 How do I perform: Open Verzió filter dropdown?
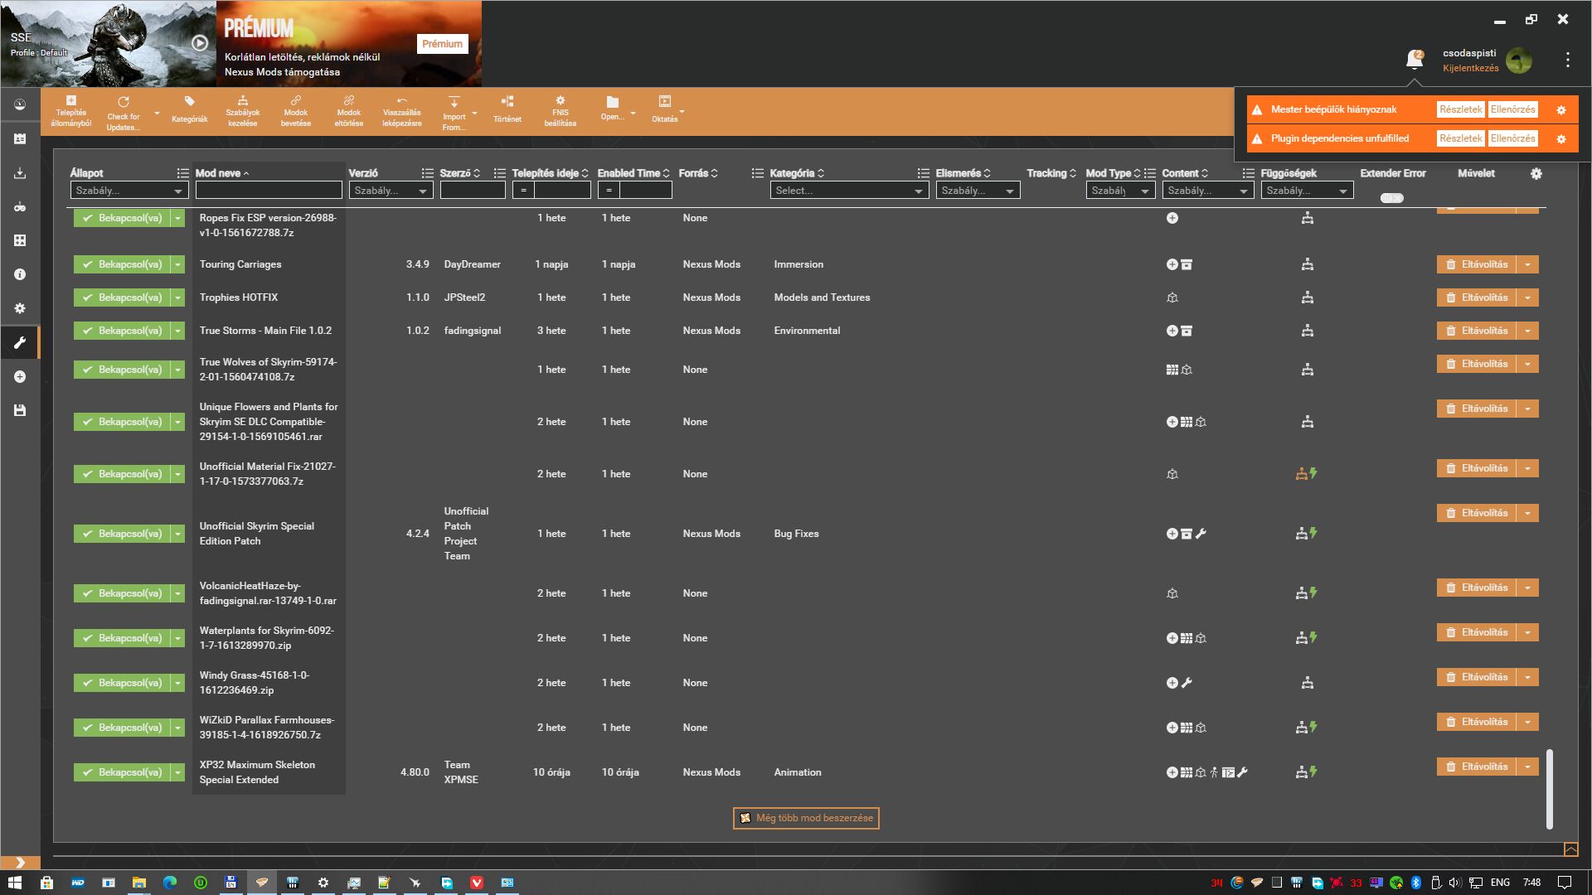391,191
